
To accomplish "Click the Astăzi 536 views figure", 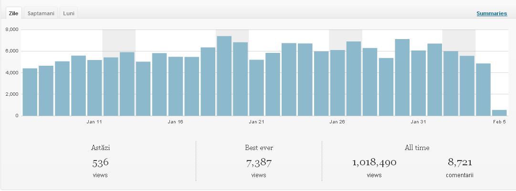I will click(x=100, y=162).
